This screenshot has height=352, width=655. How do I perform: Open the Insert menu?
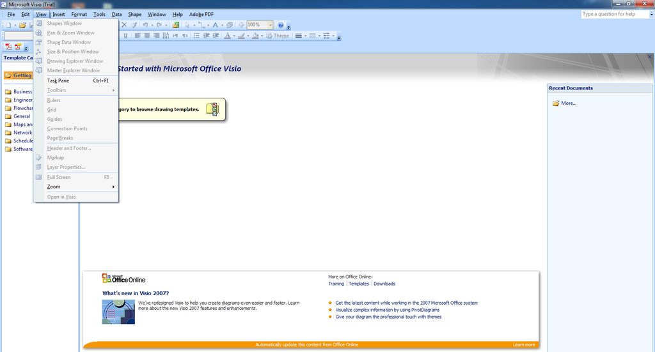pos(58,14)
